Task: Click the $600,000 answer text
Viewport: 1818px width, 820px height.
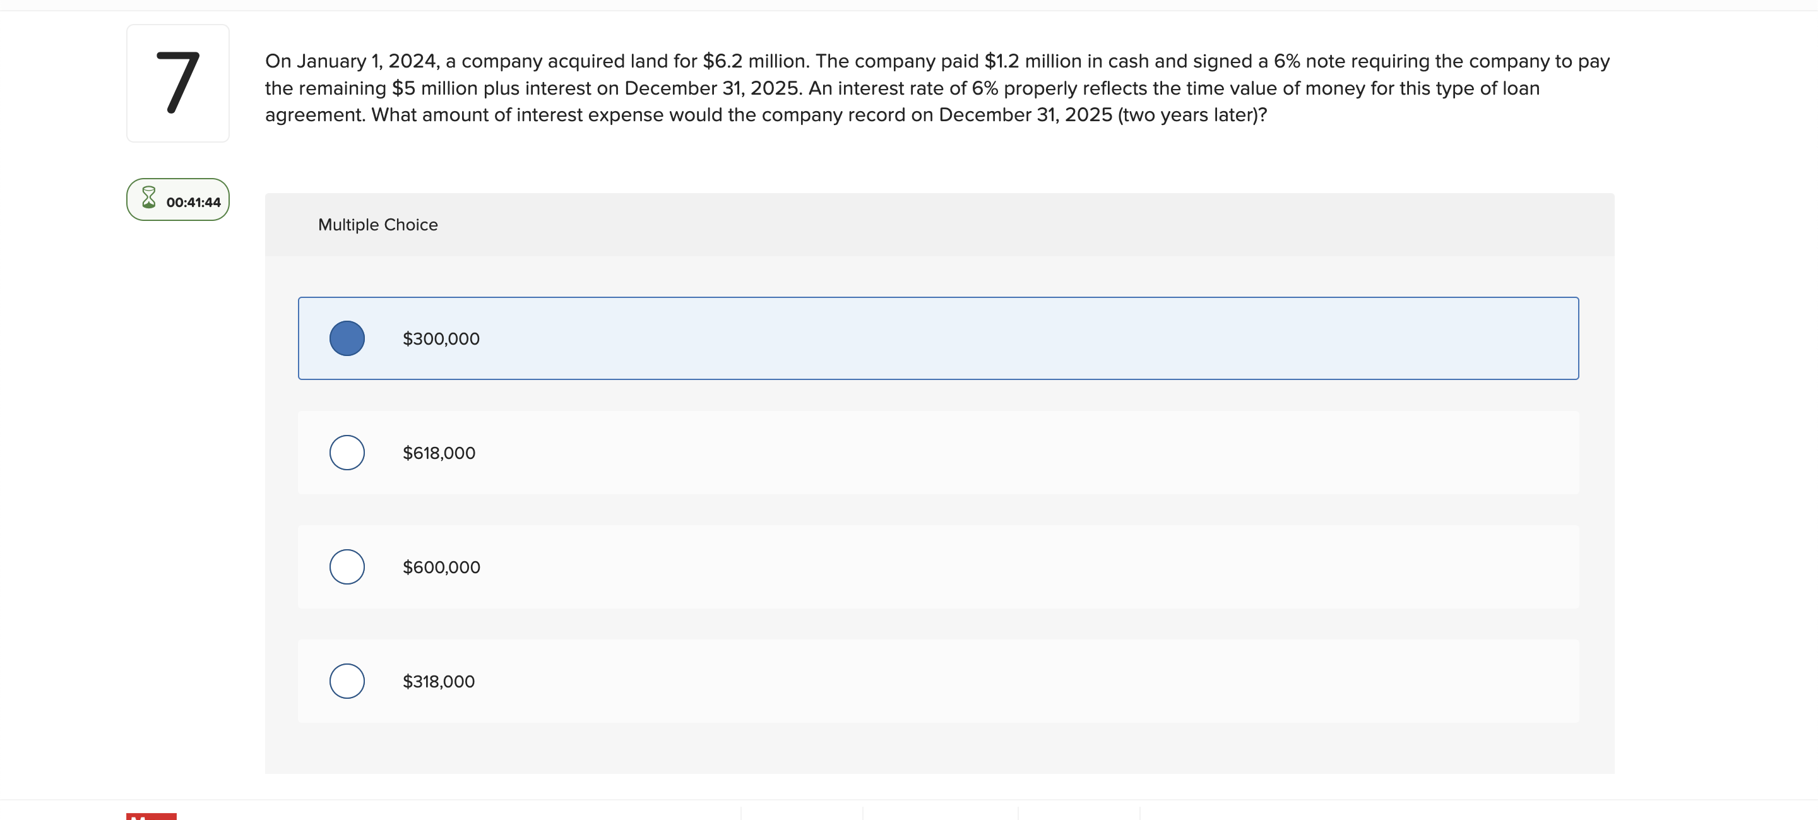Action: 442,566
